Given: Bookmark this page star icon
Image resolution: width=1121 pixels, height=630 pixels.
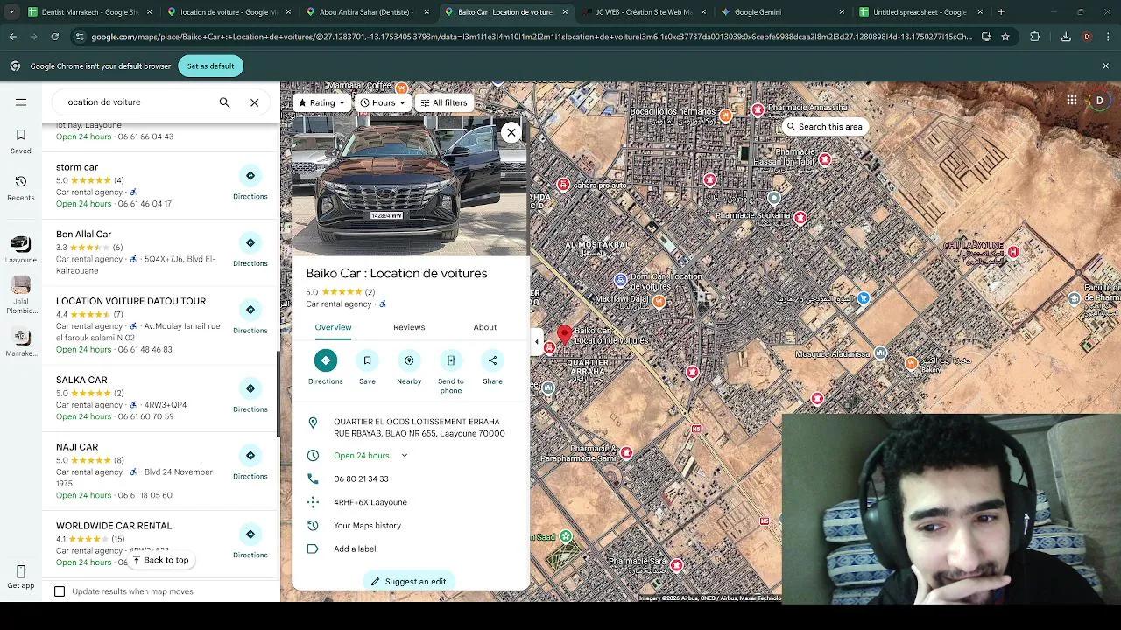Looking at the screenshot, I should pyautogui.click(x=1005, y=37).
